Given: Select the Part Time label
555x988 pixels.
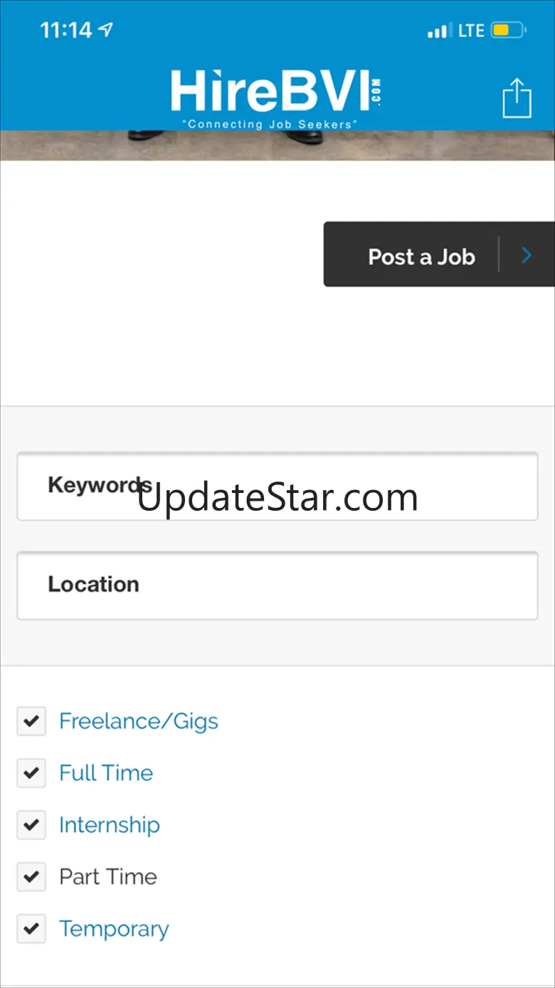Looking at the screenshot, I should 108,877.
